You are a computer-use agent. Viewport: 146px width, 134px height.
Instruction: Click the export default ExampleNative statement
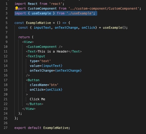point(42,128)
